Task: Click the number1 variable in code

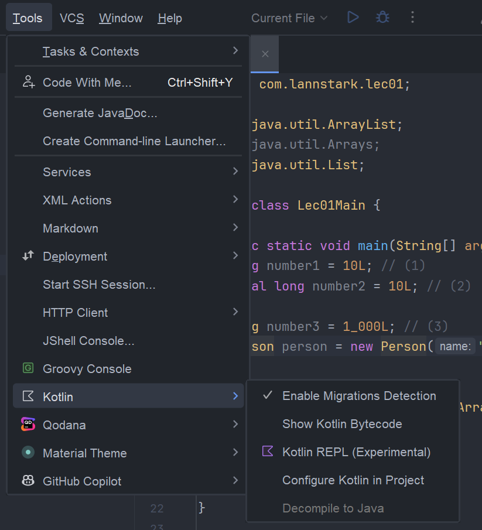Action: [x=293, y=266]
